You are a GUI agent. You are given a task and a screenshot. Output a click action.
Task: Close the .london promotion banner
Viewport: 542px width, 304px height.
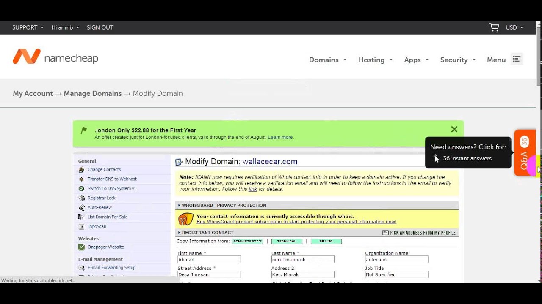[x=454, y=129]
